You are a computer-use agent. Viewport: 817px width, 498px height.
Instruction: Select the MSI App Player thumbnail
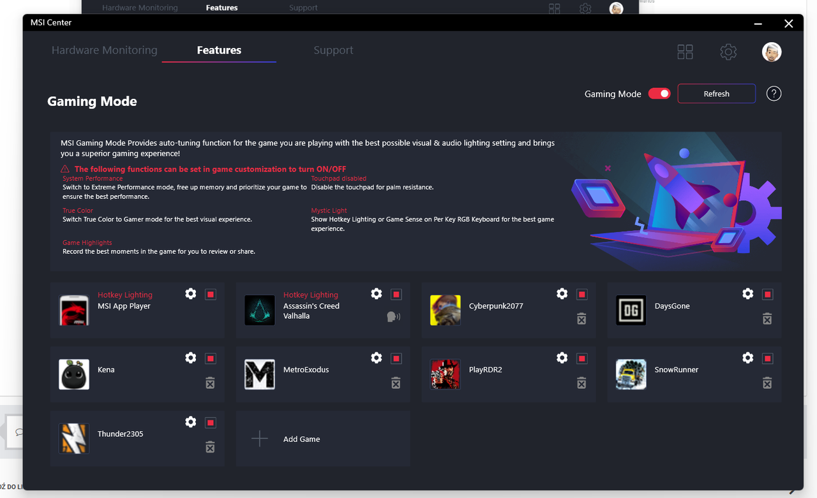tap(74, 310)
